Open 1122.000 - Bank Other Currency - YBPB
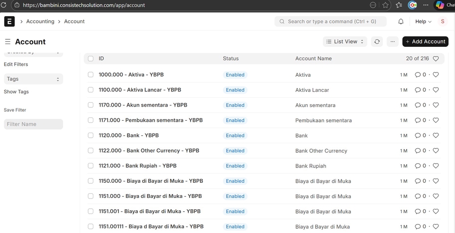Viewport: 455px width, 233px height. tap(149, 151)
